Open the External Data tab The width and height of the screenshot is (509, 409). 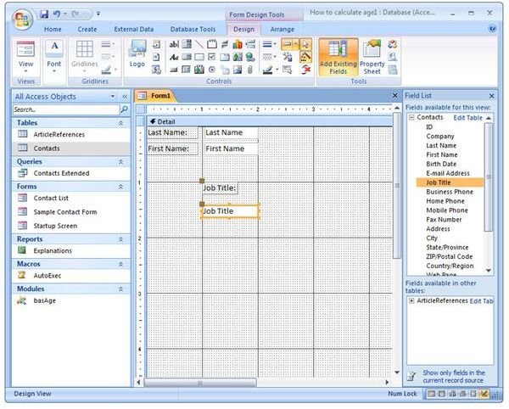point(134,29)
